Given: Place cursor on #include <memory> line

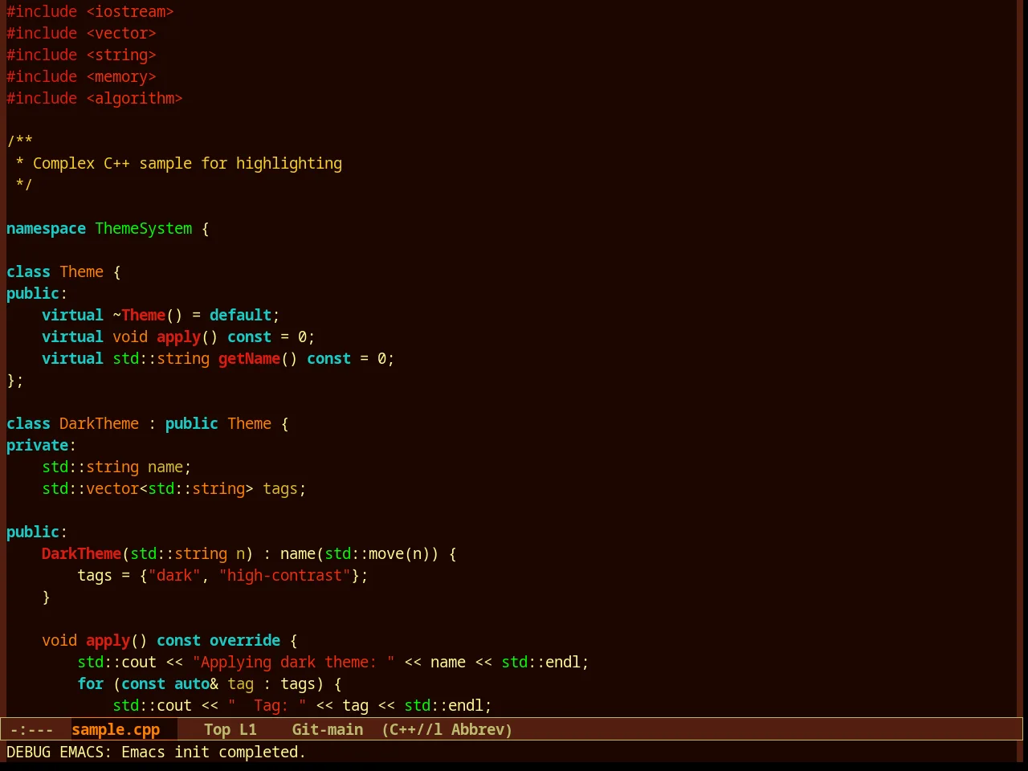Looking at the screenshot, I should [81, 76].
